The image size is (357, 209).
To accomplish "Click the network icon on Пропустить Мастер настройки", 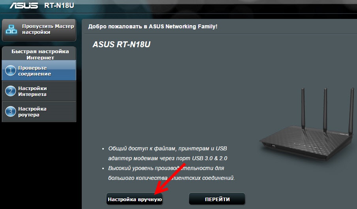I will 11,29.
